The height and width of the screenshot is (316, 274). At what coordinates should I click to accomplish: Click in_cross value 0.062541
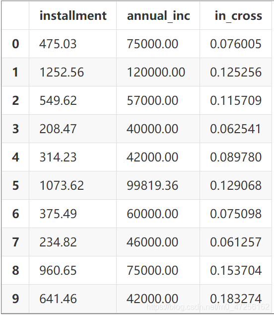pos(235,129)
